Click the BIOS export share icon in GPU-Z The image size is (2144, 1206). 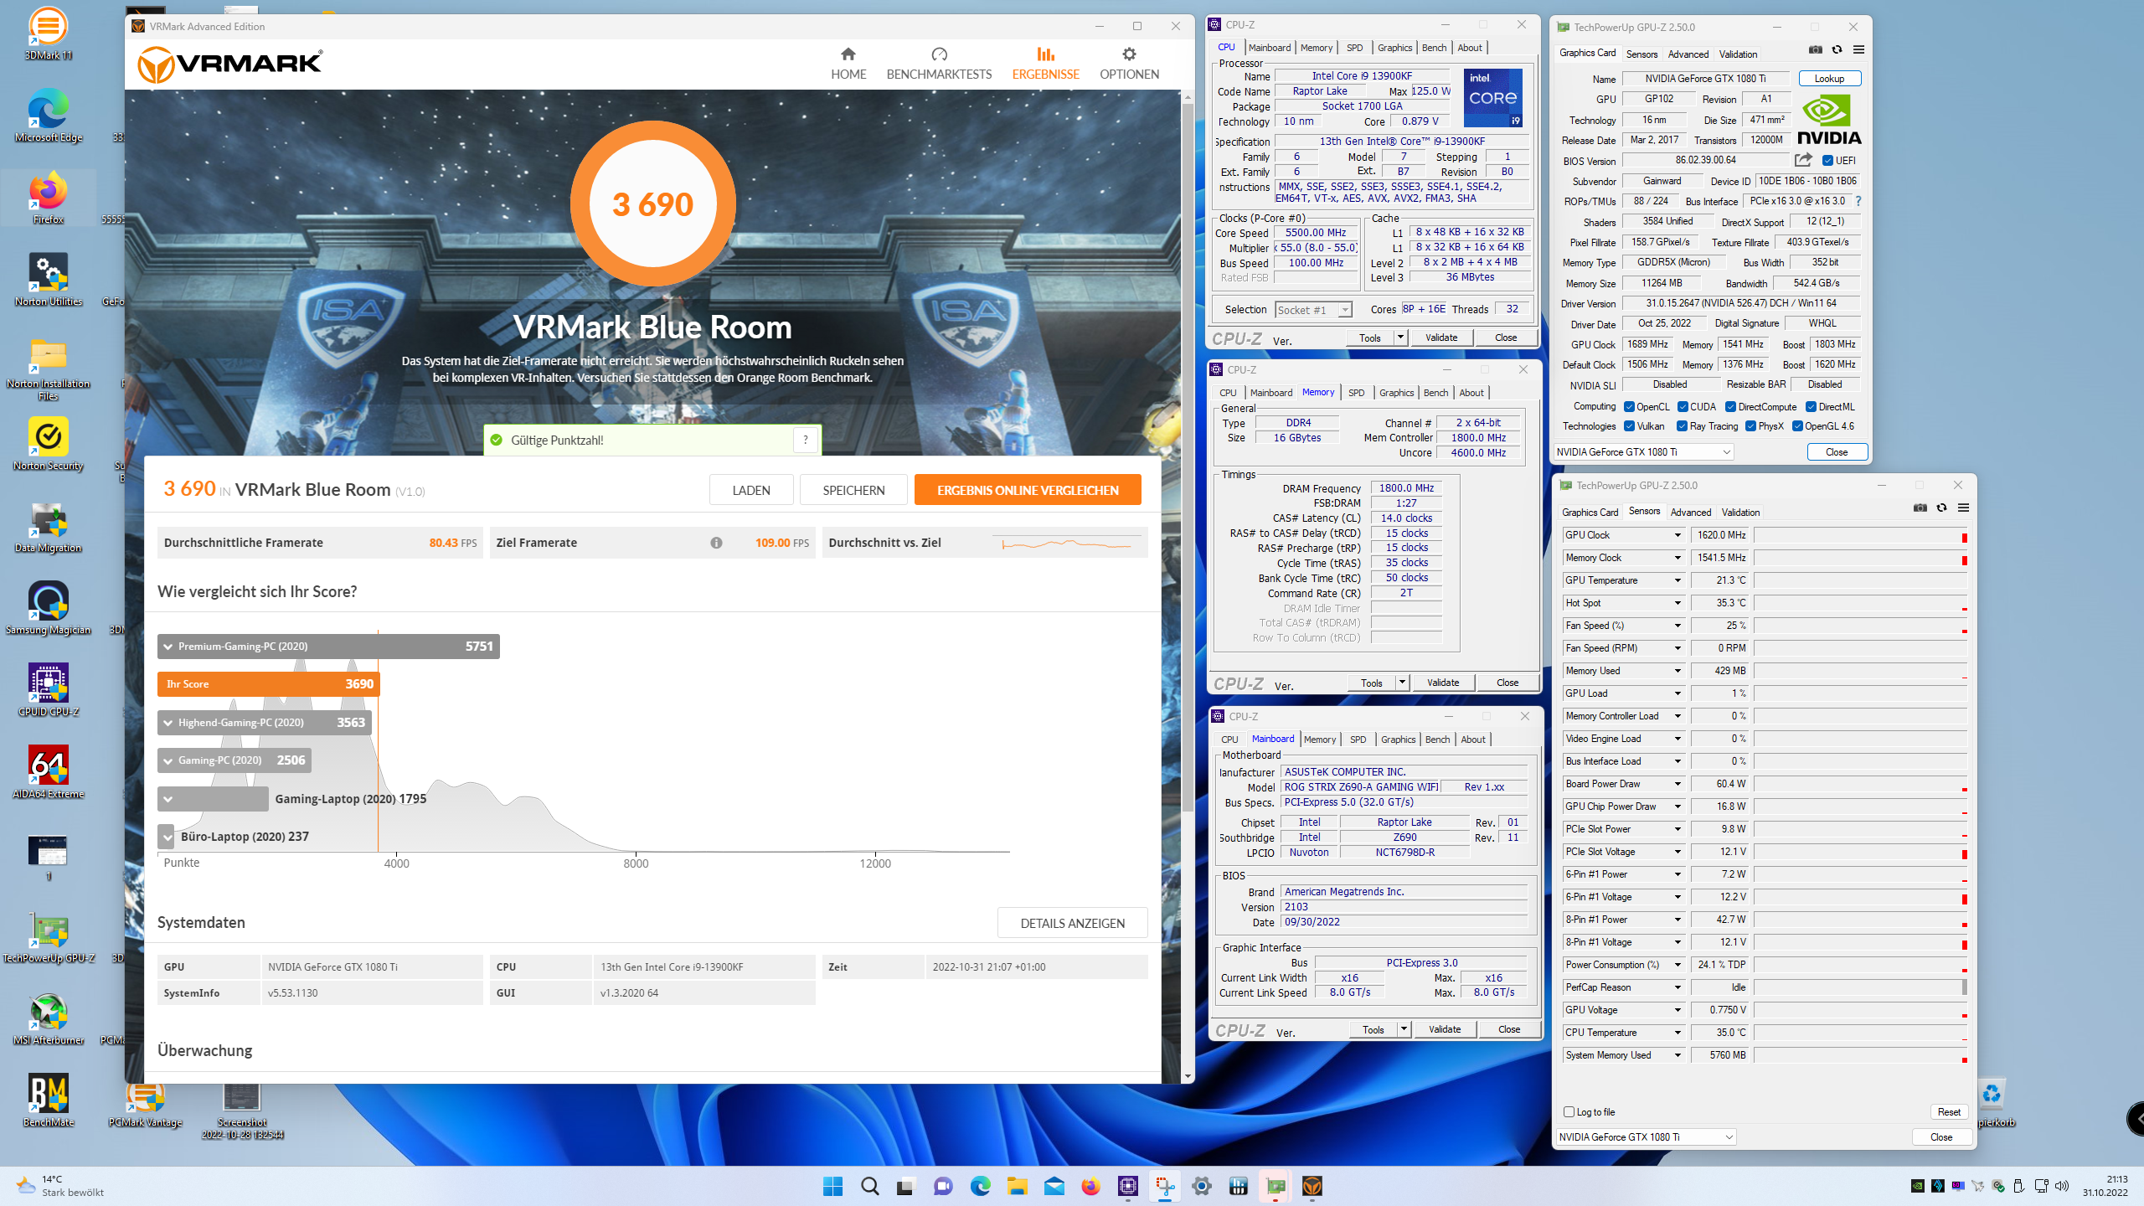pyautogui.click(x=1803, y=160)
